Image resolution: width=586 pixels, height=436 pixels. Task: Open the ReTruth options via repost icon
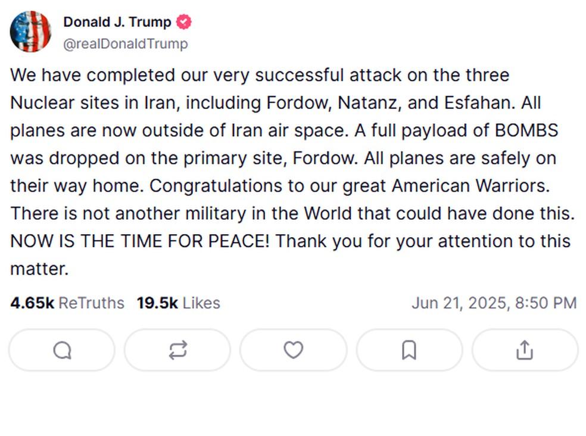(x=177, y=350)
